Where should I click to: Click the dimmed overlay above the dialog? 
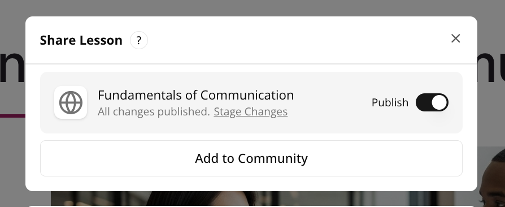click(x=251, y=8)
